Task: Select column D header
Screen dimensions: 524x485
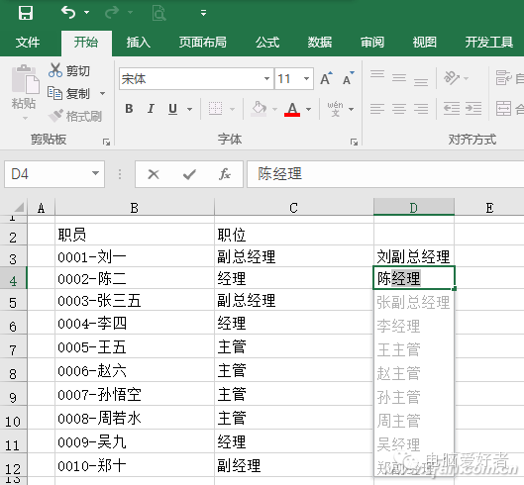Action: (x=414, y=208)
